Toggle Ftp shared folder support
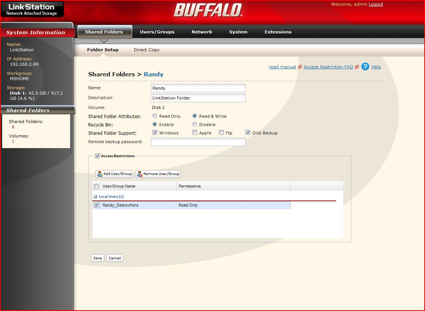This screenshot has width=425, height=311. [221, 133]
